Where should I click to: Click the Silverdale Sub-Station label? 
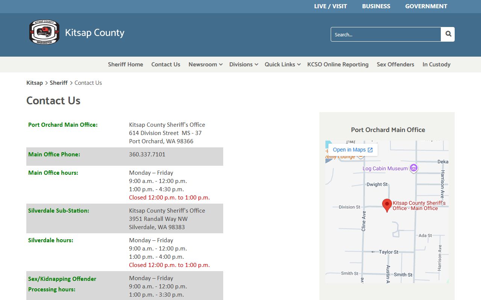59,210
